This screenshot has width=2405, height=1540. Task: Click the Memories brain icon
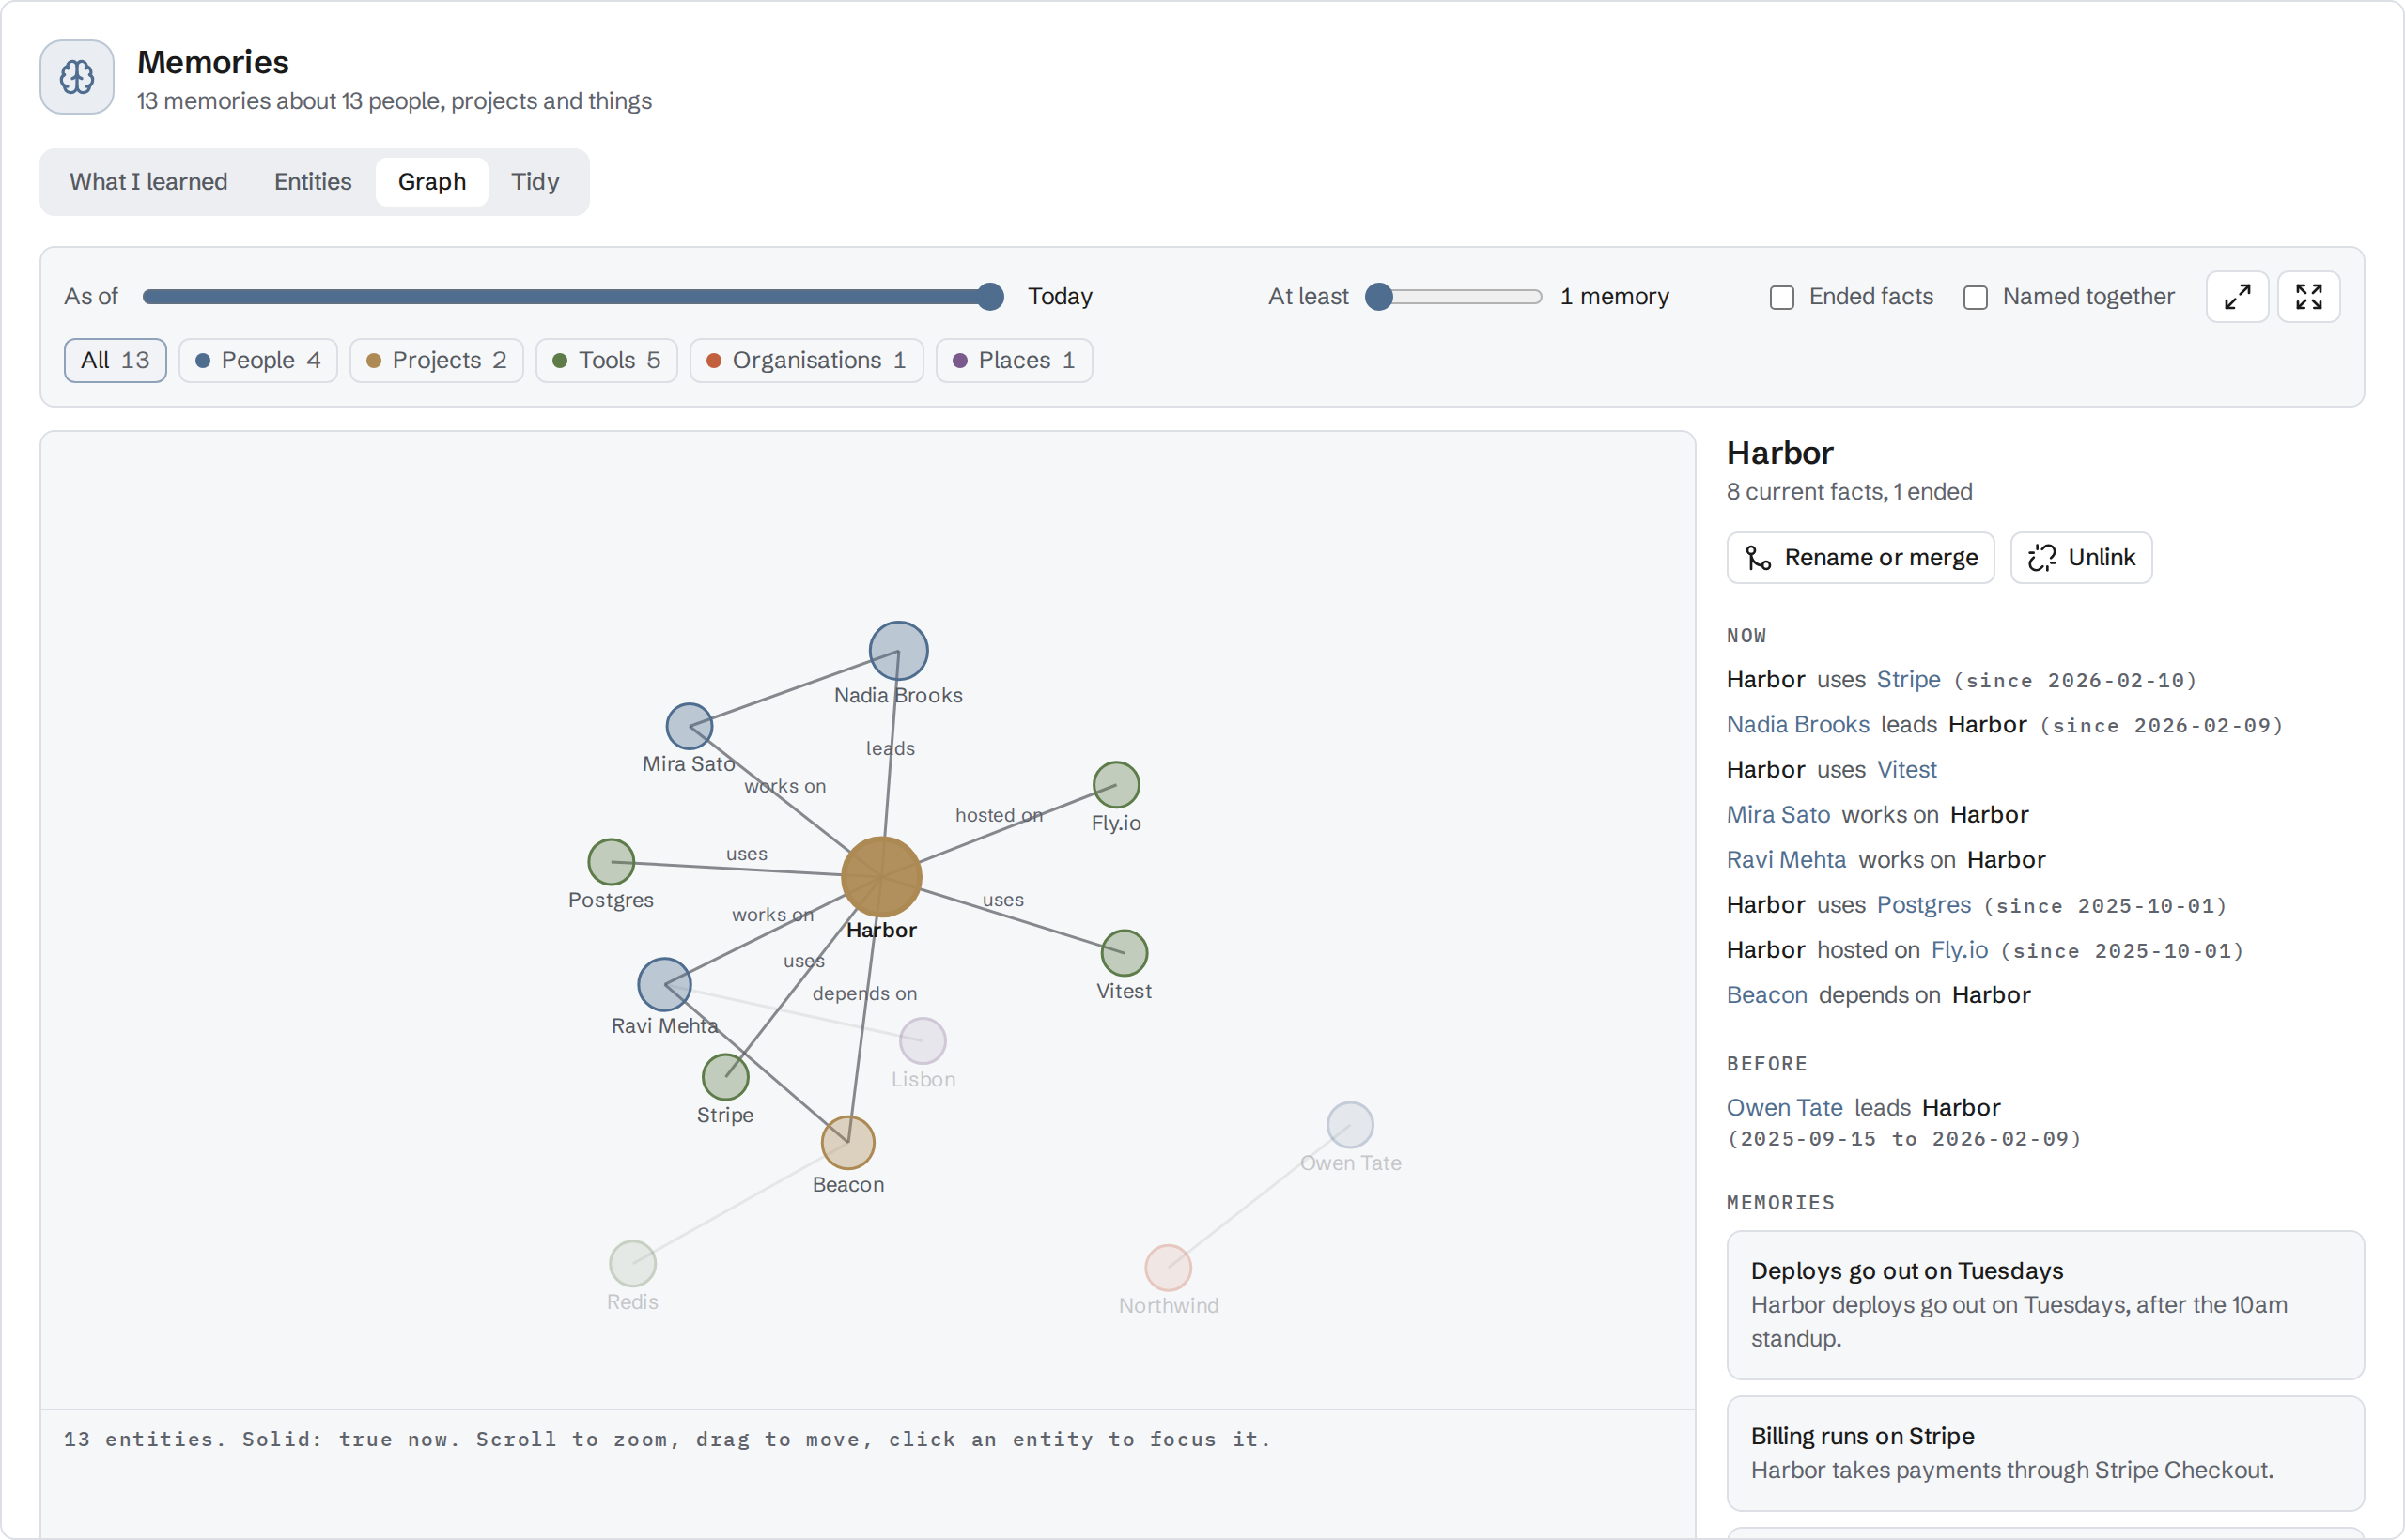(x=77, y=77)
